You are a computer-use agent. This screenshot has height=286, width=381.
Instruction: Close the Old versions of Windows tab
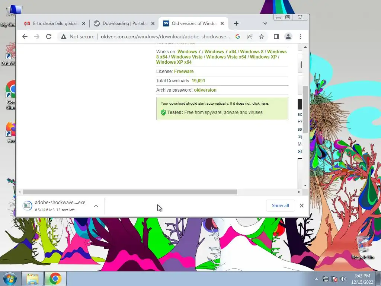click(x=222, y=23)
